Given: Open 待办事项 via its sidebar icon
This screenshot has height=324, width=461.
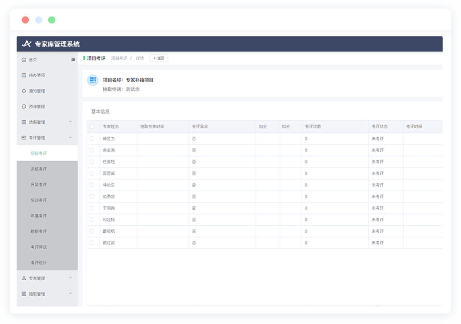Looking at the screenshot, I should click(24, 75).
